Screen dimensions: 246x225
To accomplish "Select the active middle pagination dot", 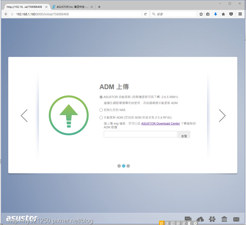I will tap(124, 166).
